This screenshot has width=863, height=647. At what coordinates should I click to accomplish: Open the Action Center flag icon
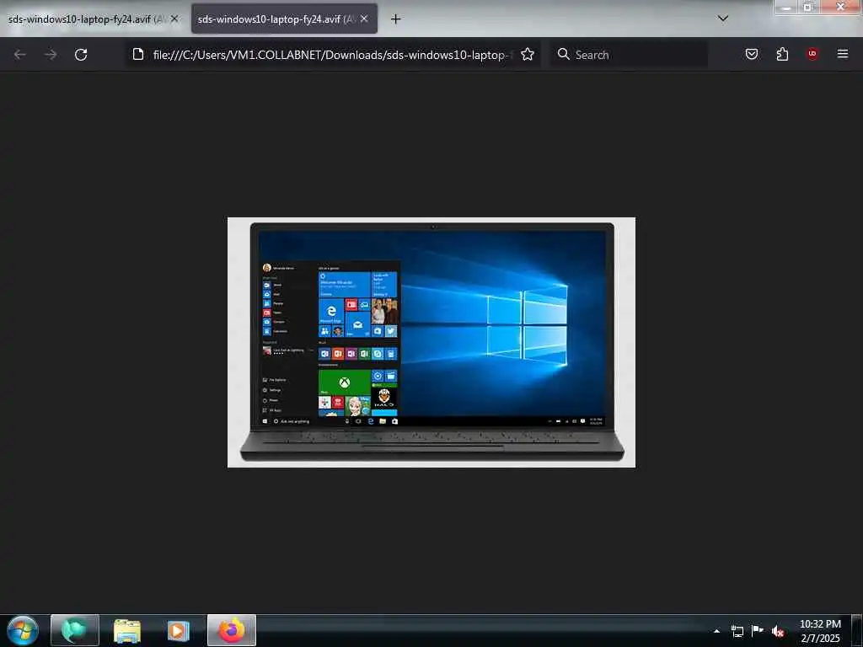758,630
